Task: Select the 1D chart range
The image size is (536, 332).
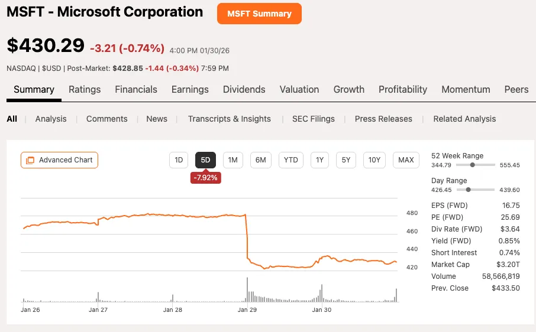Action: (178, 160)
